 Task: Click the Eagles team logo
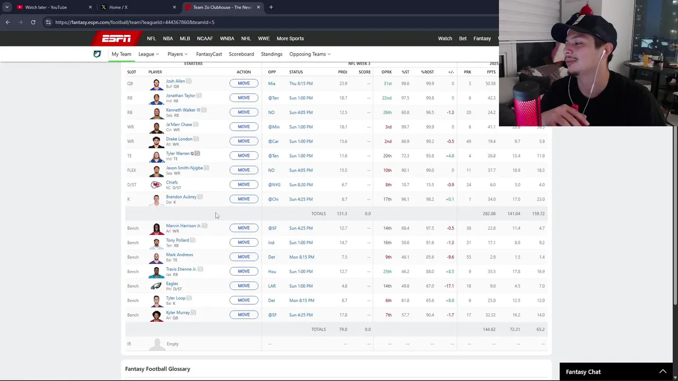156,286
